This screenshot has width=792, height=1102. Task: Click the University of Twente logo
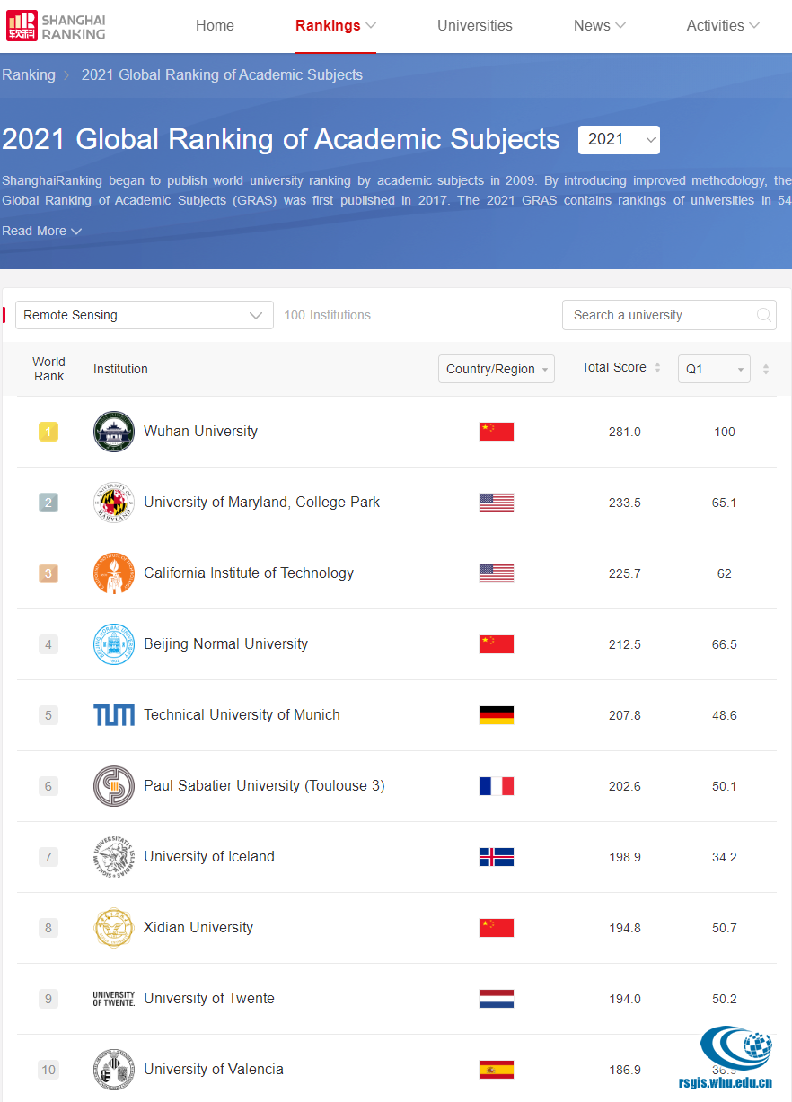point(114,999)
